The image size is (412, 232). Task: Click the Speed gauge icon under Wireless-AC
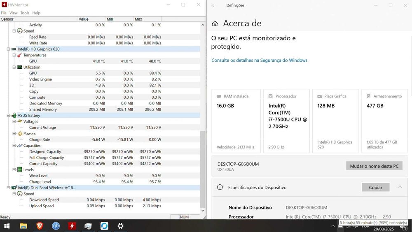(20, 194)
